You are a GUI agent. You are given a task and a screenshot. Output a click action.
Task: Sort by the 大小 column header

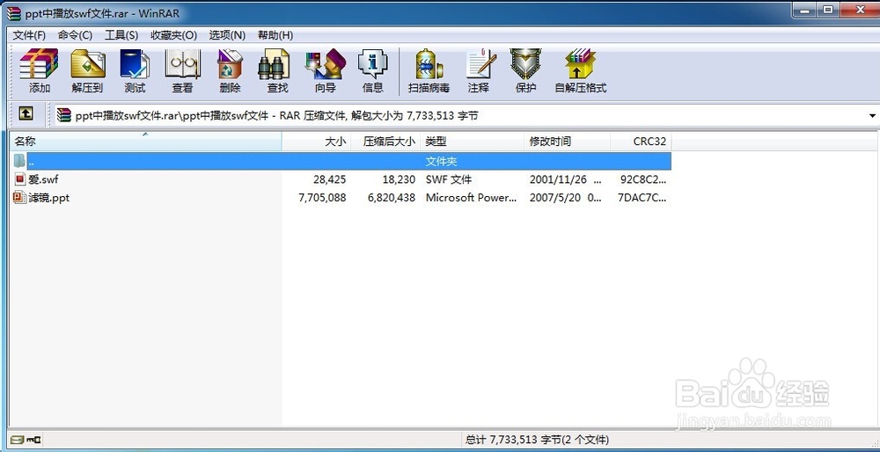point(317,142)
